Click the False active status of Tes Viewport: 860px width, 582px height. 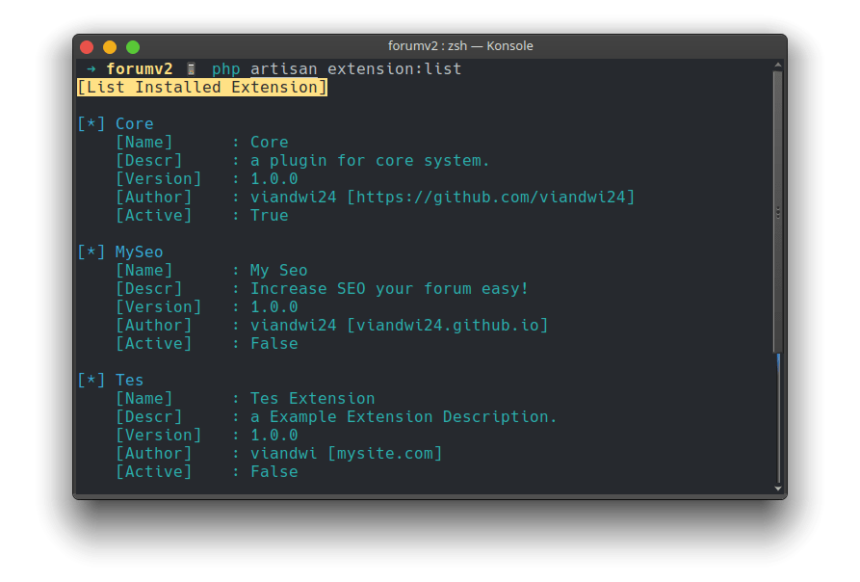(x=273, y=471)
